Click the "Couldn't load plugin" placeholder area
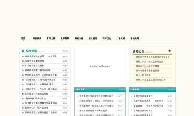 tap(100, 66)
